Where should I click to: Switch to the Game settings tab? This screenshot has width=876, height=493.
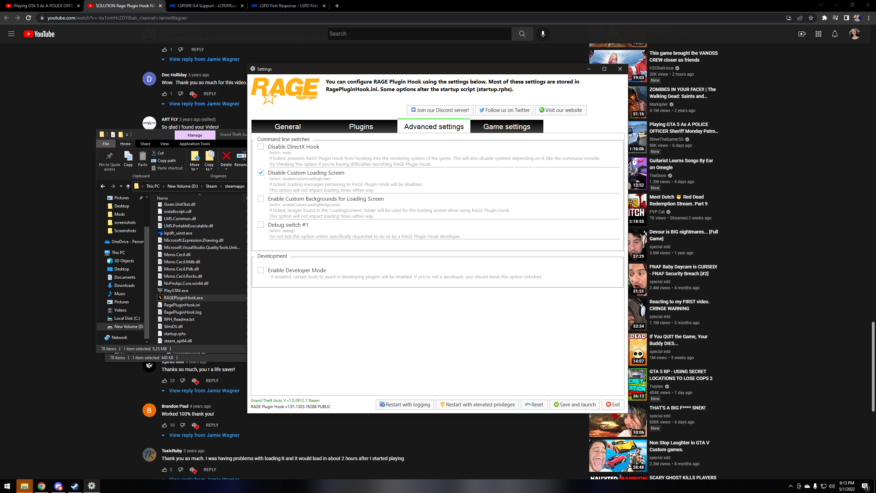click(x=506, y=127)
